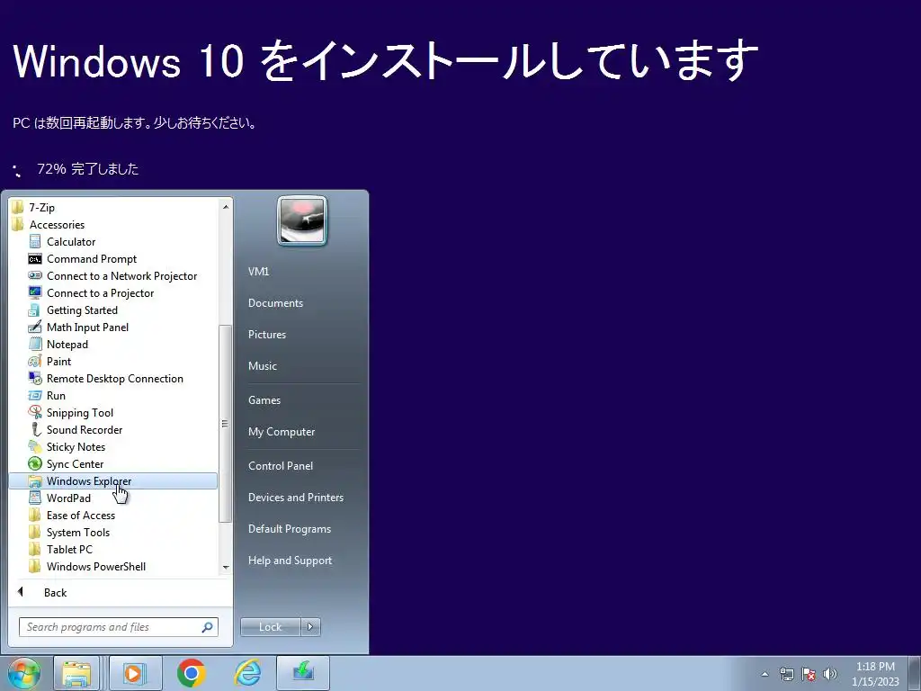Click the programs list scroll down arrow

(226, 567)
